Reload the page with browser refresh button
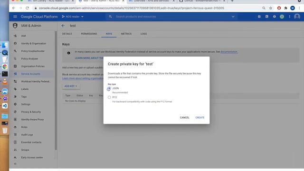Viewport: 304px width, 171px height. [27, 8]
